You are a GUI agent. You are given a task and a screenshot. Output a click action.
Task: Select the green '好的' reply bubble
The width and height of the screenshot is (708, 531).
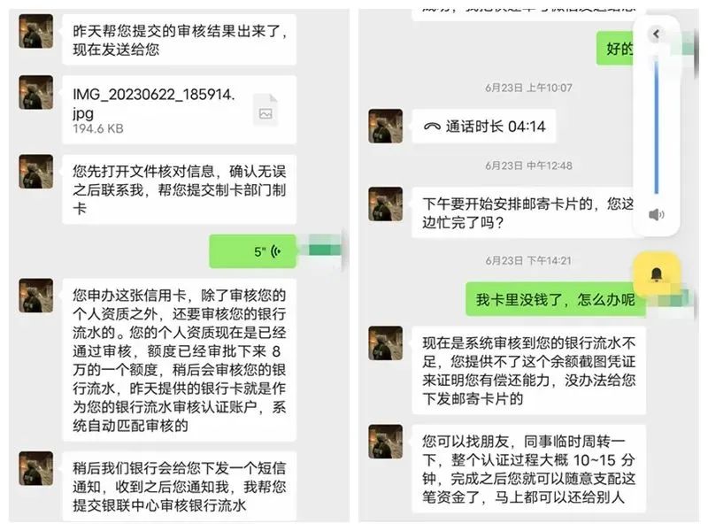(615, 49)
